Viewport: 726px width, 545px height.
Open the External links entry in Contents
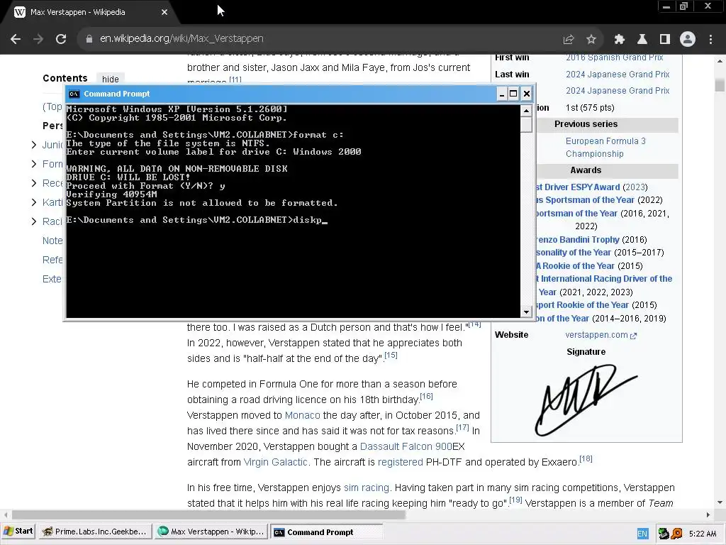(52, 279)
